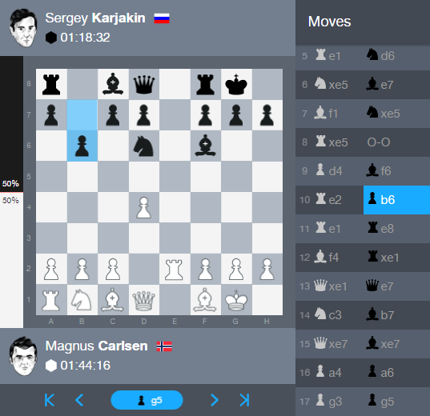
Task: Click the 50% evaluation bar
Action: pyautogui.click(x=11, y=192)
